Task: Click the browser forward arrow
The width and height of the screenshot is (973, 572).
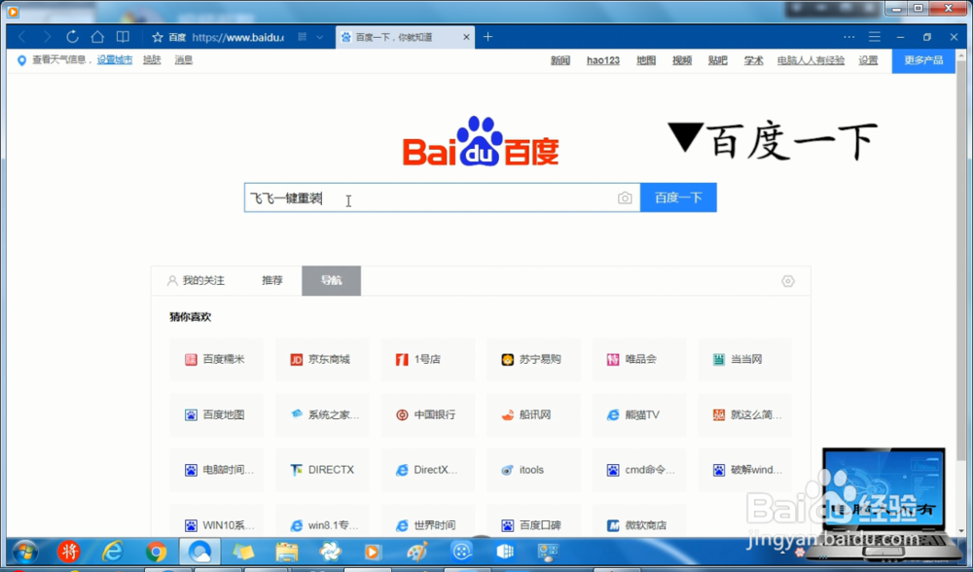Action: click(47, 37)
